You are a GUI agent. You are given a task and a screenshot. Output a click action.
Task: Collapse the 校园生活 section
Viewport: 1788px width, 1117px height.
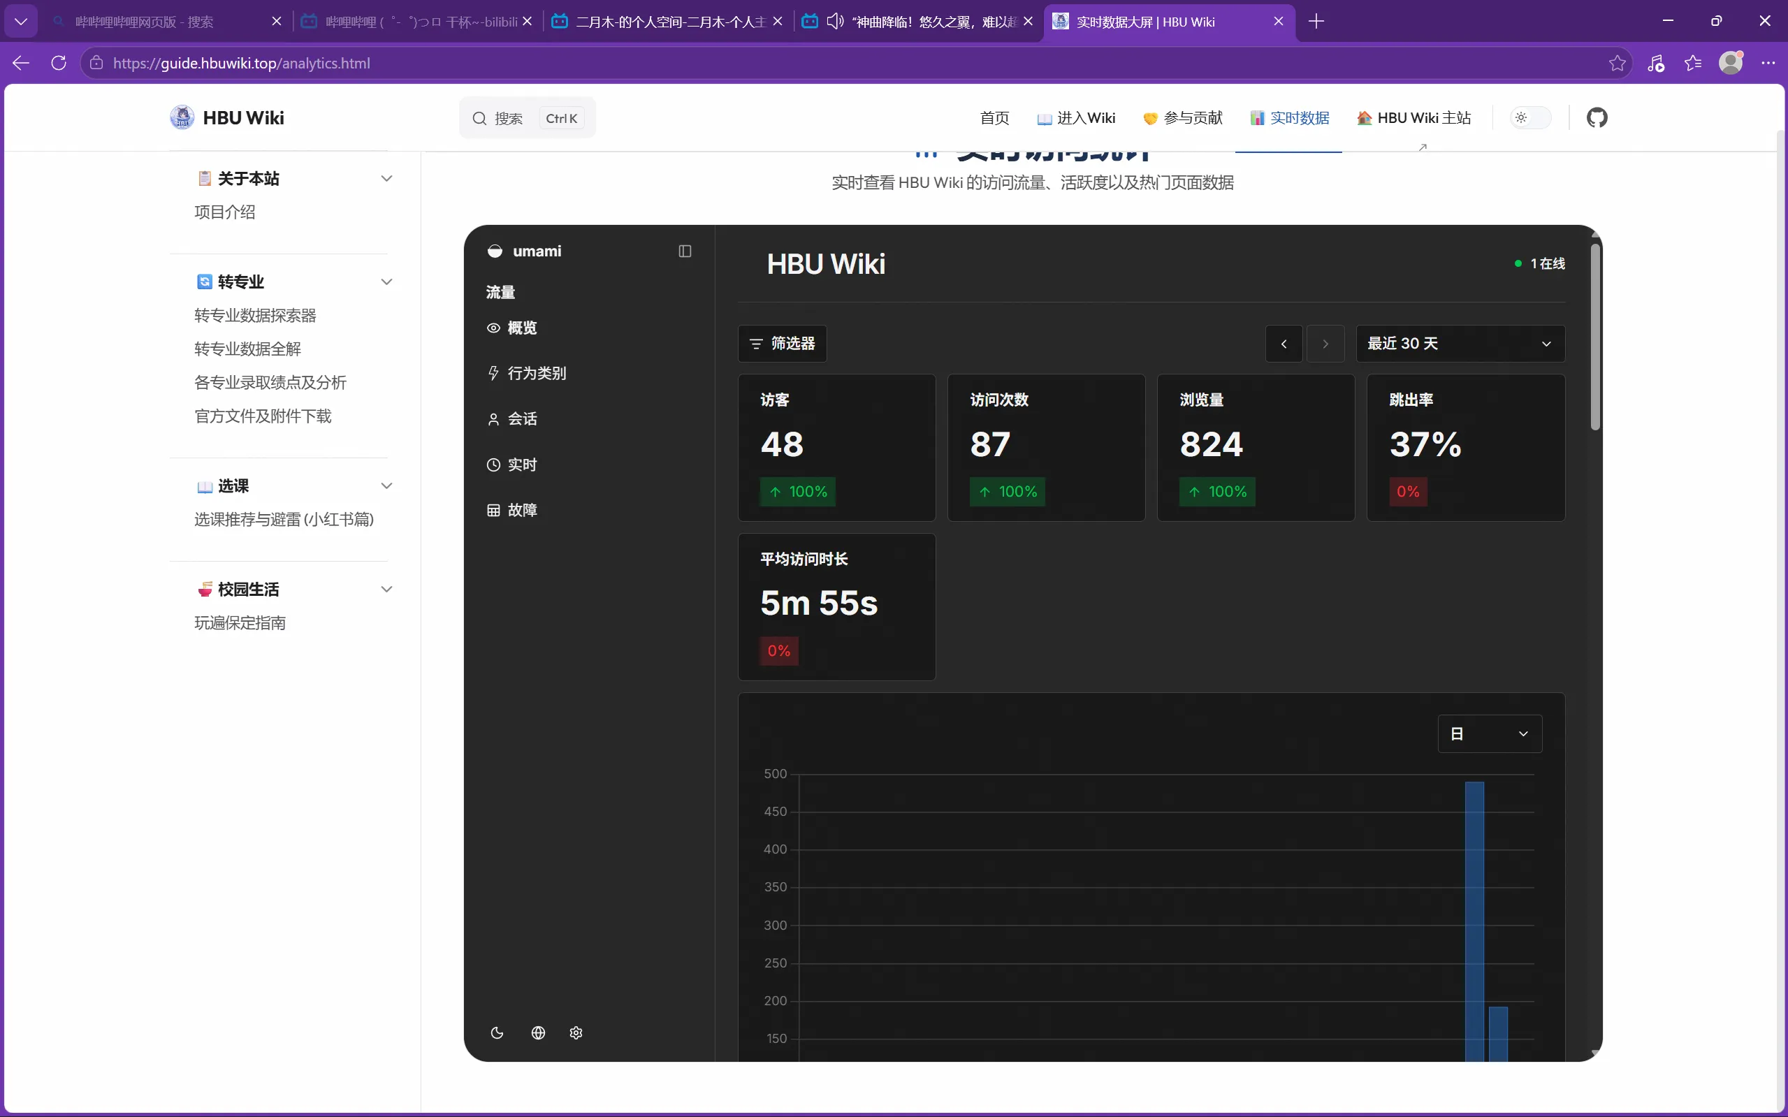(386, 589)
